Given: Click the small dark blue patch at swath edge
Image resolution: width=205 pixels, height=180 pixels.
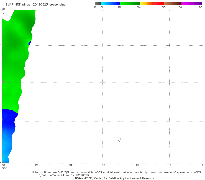Looking at the screenshot, I should pos(30,43).
